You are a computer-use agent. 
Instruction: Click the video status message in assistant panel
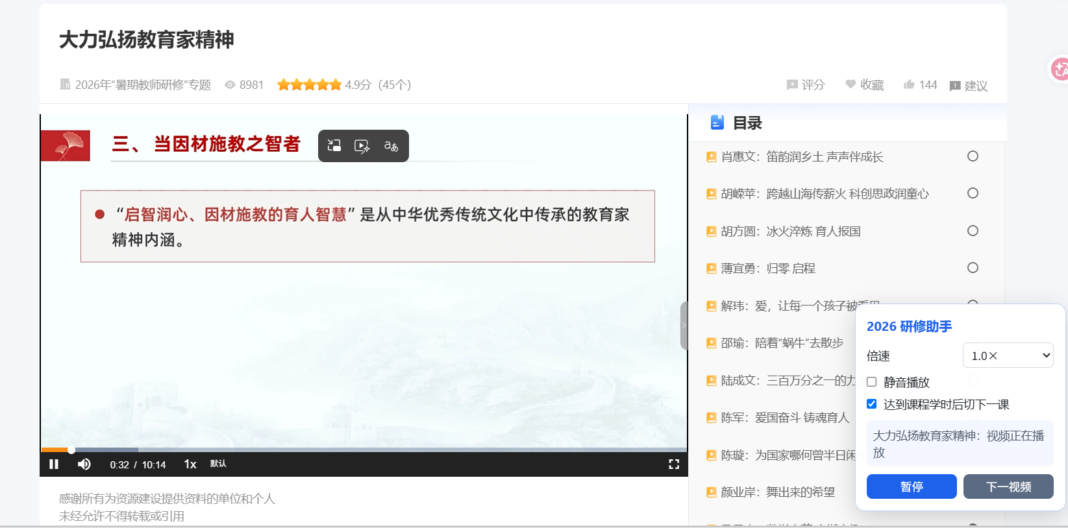tap(960, 444)
